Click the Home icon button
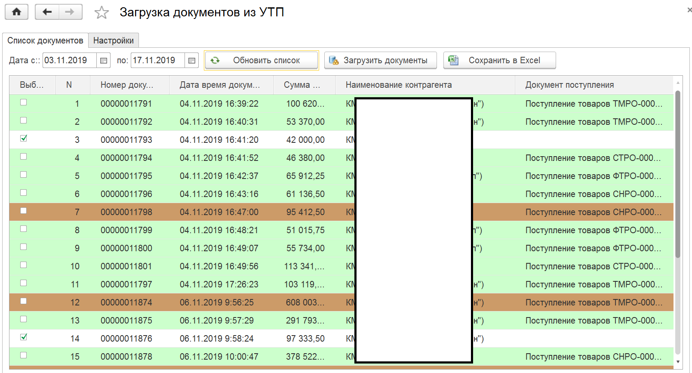The width and height of the screenshot is (692, 373). point(16,12)
